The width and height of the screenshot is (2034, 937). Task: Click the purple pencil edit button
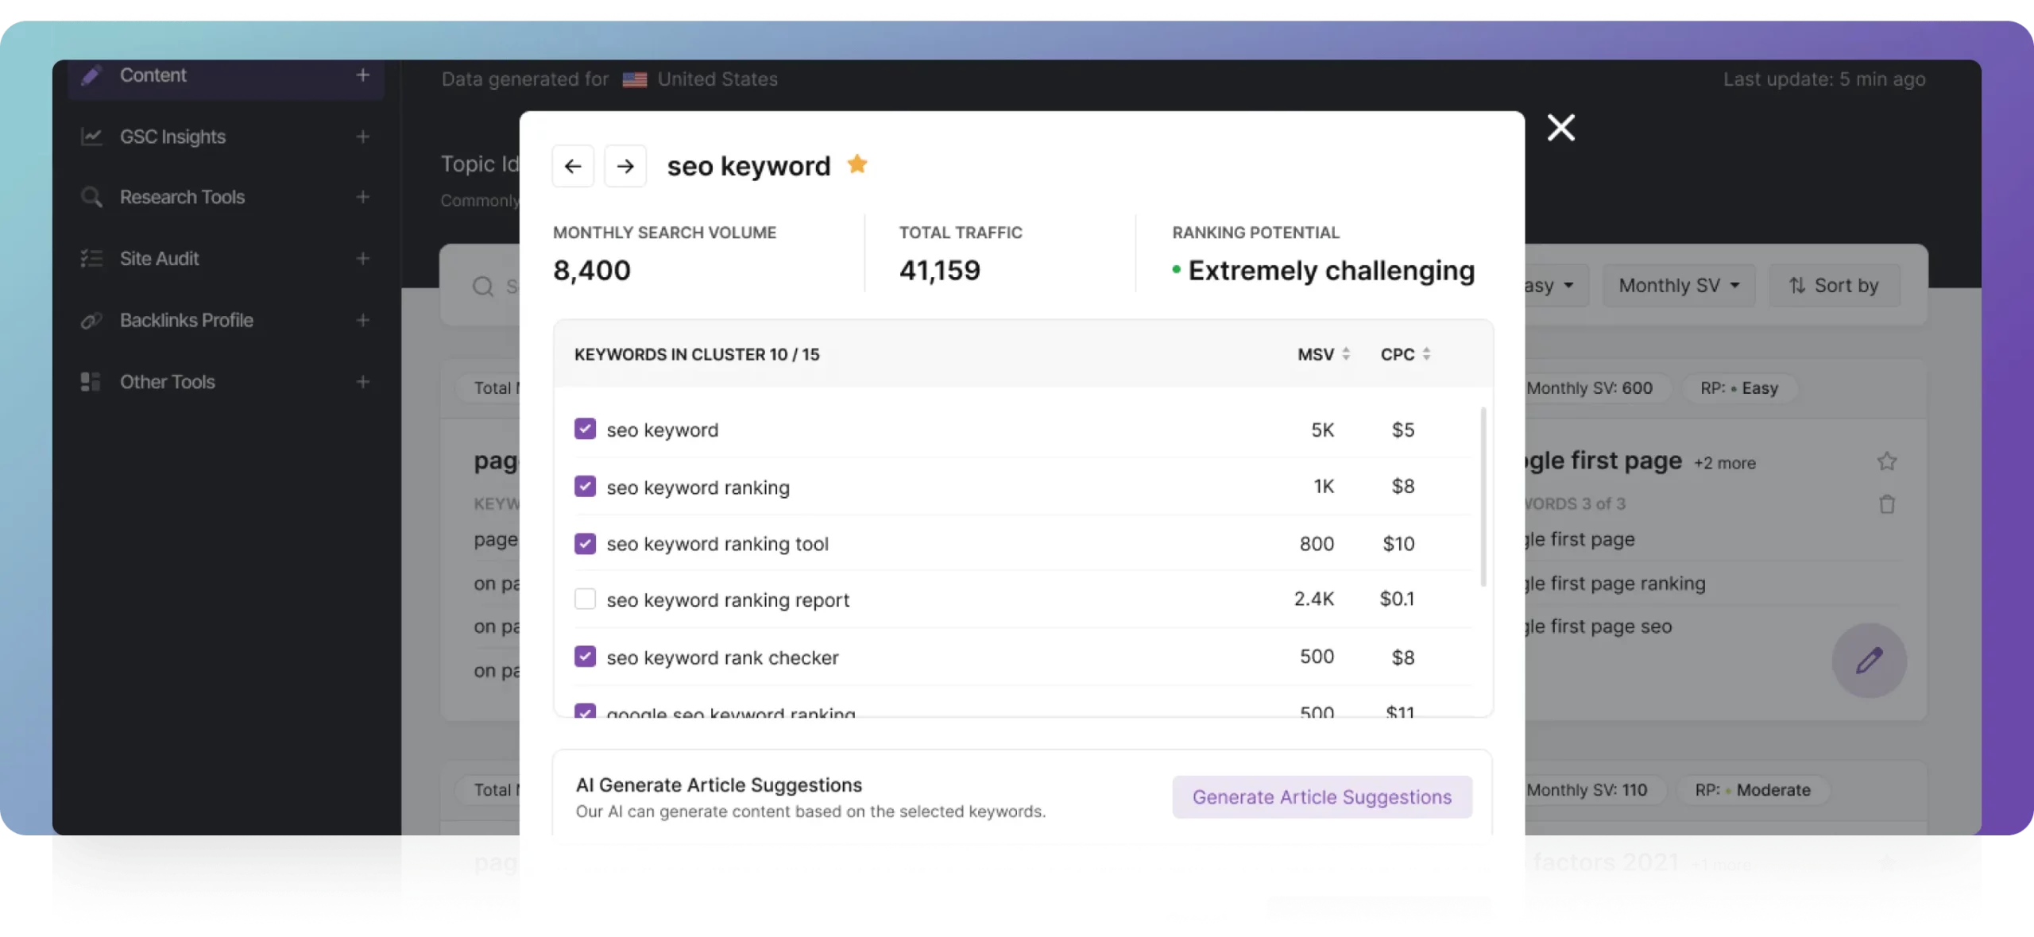pyautogui.click(x=1869, y=661)
